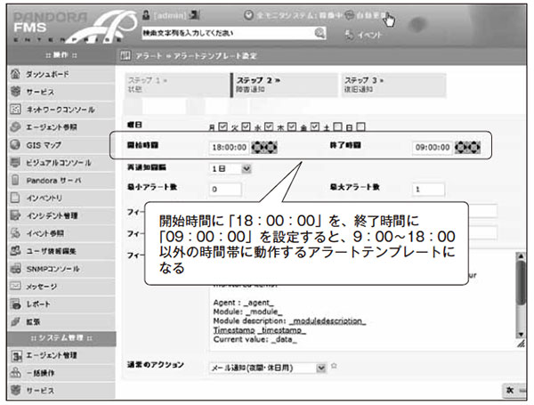
Task: Click the 'Agent : _agent_' line in textarea
Action: coord(244,303)
